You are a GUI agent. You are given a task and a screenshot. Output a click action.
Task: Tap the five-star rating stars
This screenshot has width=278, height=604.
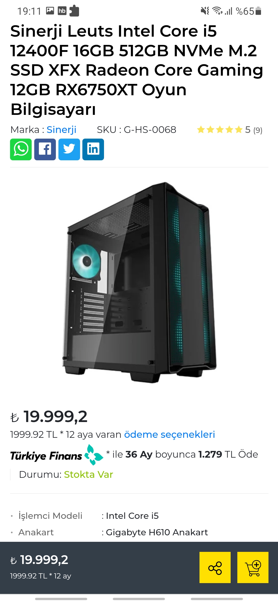click(x=220, y=130)
